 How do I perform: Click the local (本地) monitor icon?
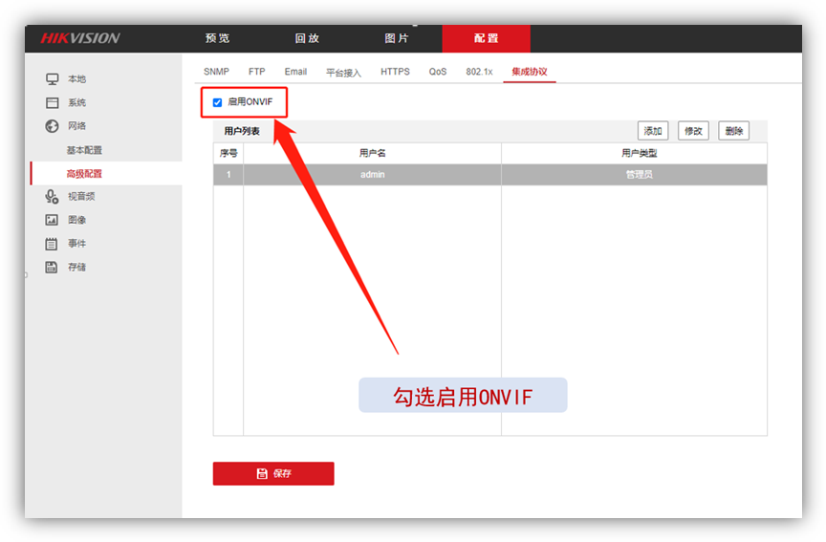coord(53,79)
